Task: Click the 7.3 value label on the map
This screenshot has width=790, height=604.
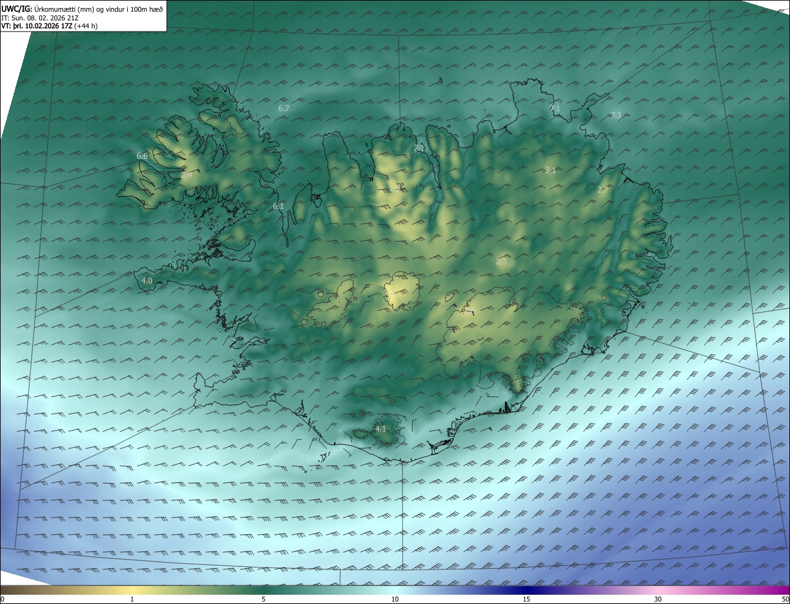Action: [616, 115]
